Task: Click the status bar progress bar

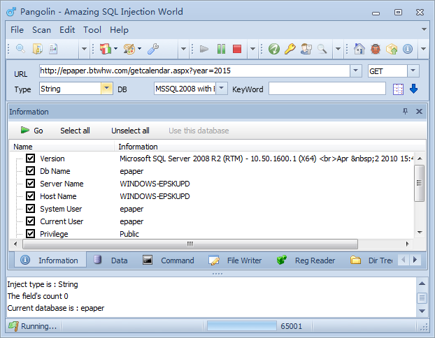Action: tap(242, 326)
